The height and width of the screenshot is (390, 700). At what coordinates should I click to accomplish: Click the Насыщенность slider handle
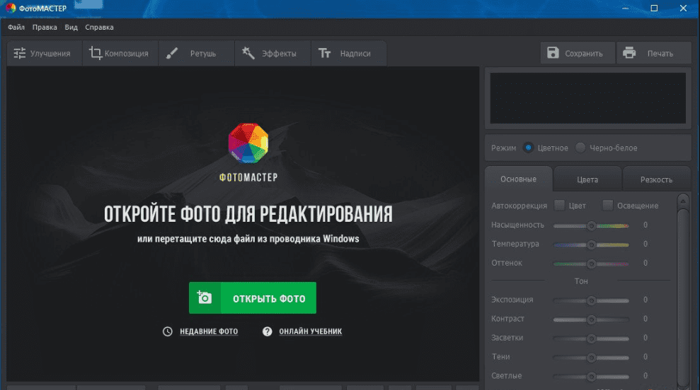(x=591, y=225)
